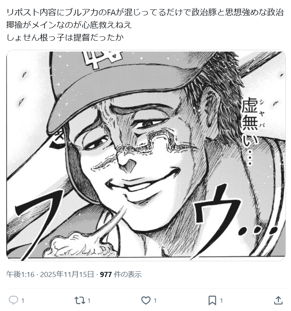The image size is (291, 311).
Task: Click the 2025年11月15日 date text
Action: point(67,274)
